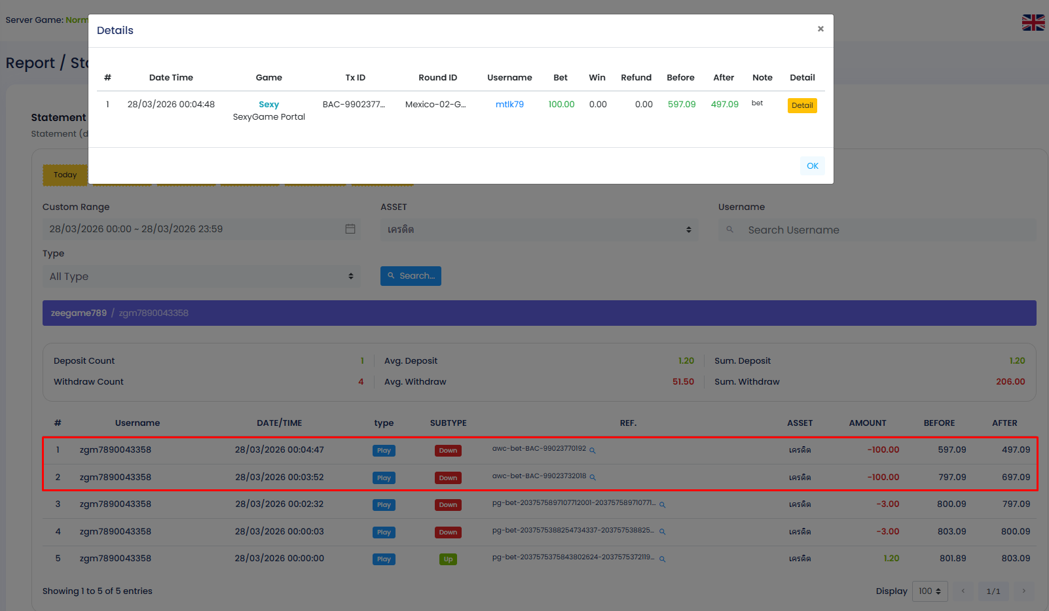Open the Display 100 entries selector

[929, 591]
